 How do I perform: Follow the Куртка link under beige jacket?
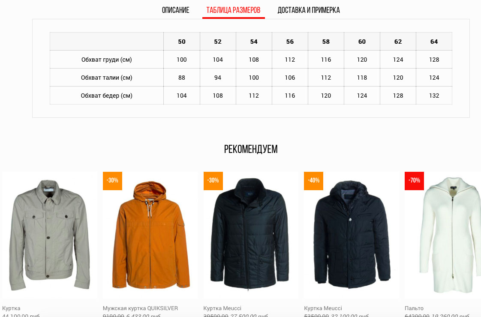point(11,308)
